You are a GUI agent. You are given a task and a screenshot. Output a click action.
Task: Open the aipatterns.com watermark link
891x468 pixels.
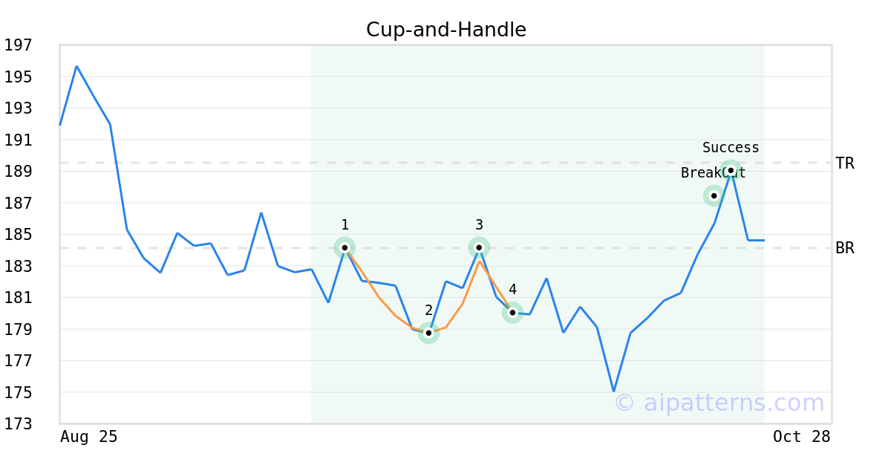click(719, 403)
